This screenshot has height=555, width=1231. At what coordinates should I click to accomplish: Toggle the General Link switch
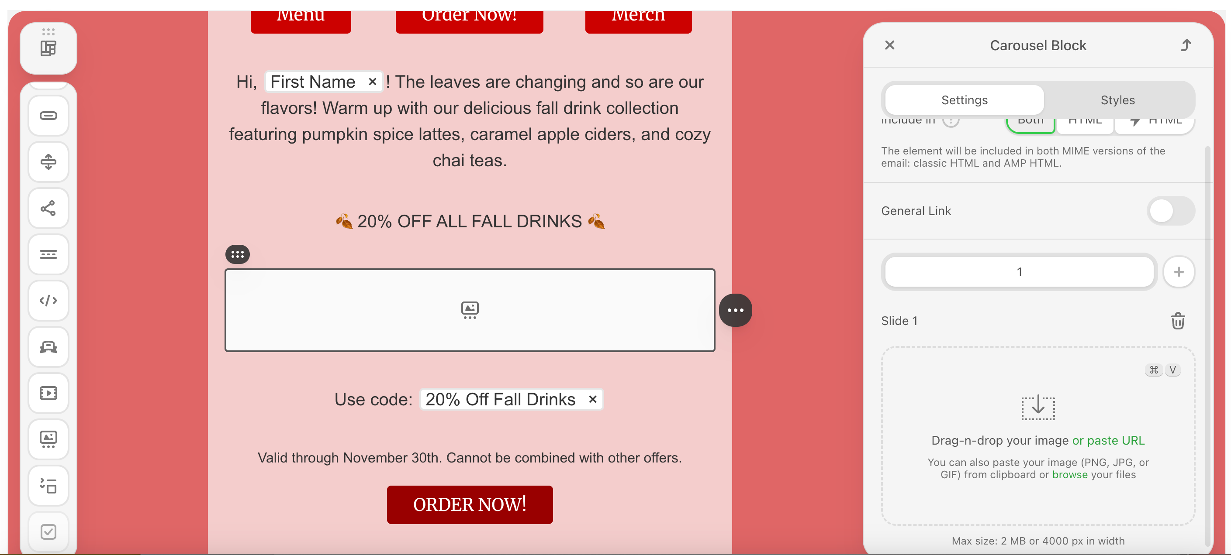[1170, 211]
